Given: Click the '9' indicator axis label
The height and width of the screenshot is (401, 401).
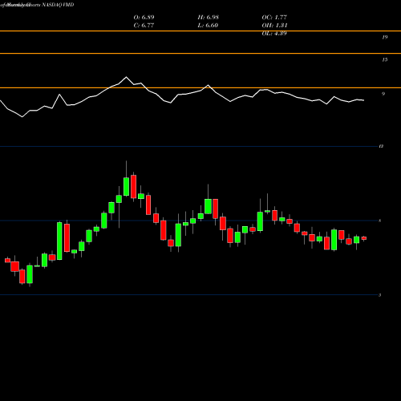Looking at the screenshot, I should (x=383, y=94).
